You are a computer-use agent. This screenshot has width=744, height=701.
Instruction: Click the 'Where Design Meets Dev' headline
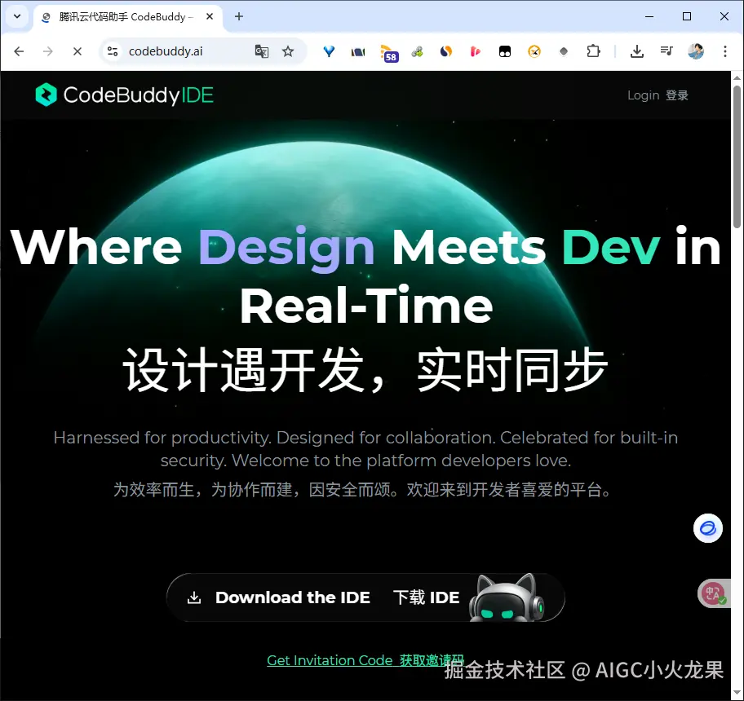(x=365, y=276)
